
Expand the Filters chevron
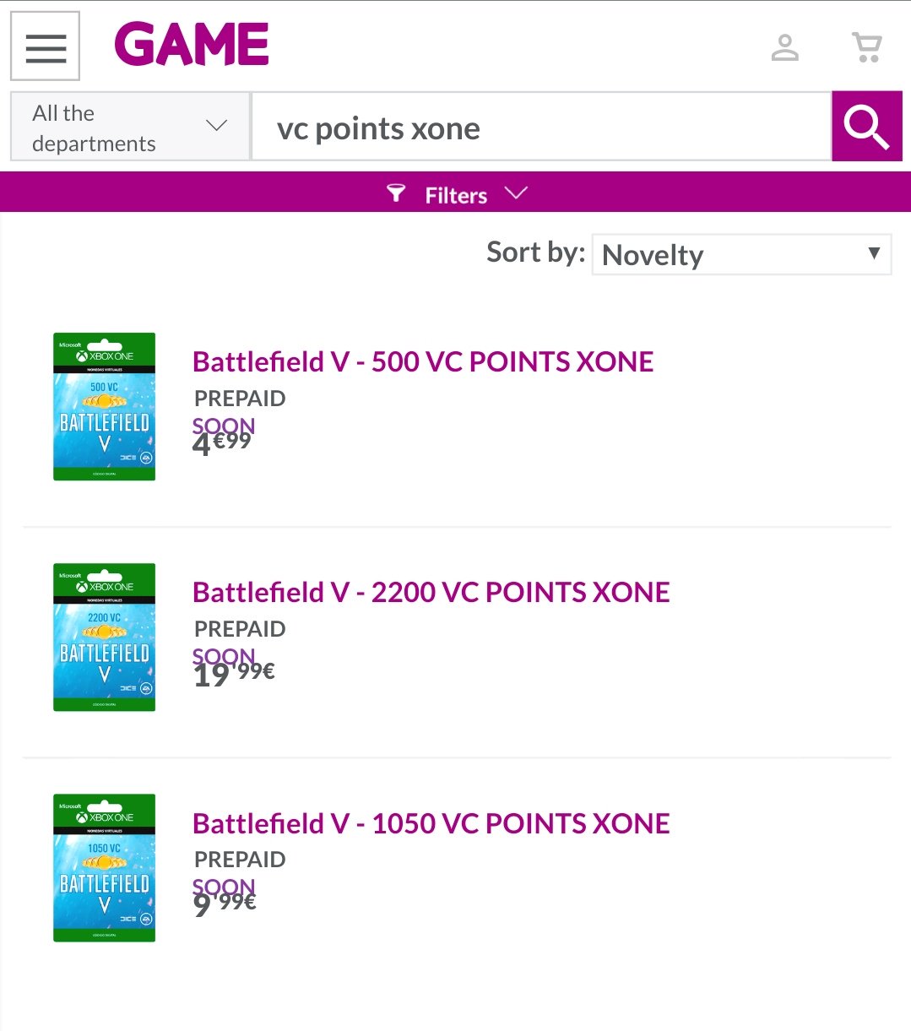pos(515,193)
